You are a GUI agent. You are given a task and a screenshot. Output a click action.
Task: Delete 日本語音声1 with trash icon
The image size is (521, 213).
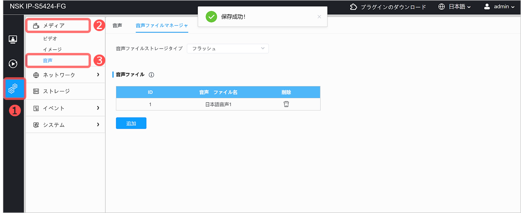pos(286,104)
